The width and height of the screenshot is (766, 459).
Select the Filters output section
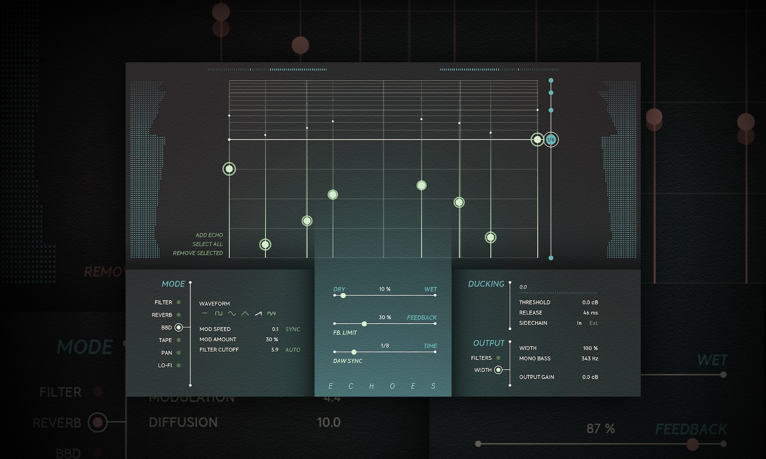point(498,358)
